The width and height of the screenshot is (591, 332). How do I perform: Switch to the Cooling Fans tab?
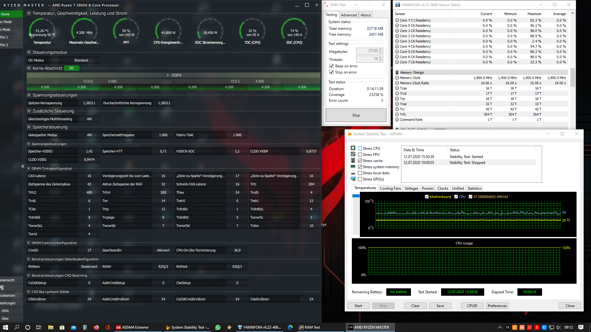390,188
